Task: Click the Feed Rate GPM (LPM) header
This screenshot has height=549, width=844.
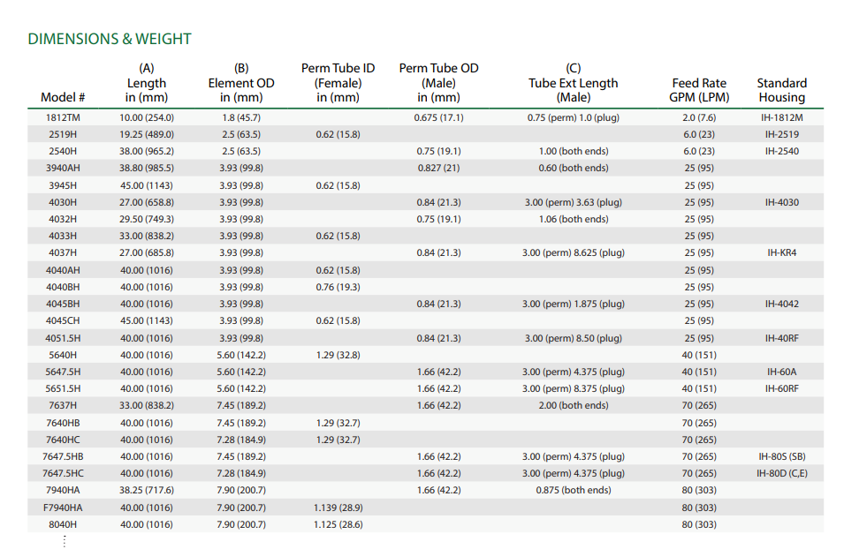Action: coord(699,90)
